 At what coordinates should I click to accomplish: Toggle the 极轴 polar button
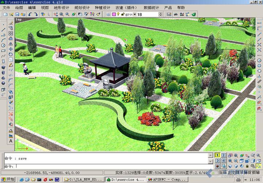pos(256,172)
